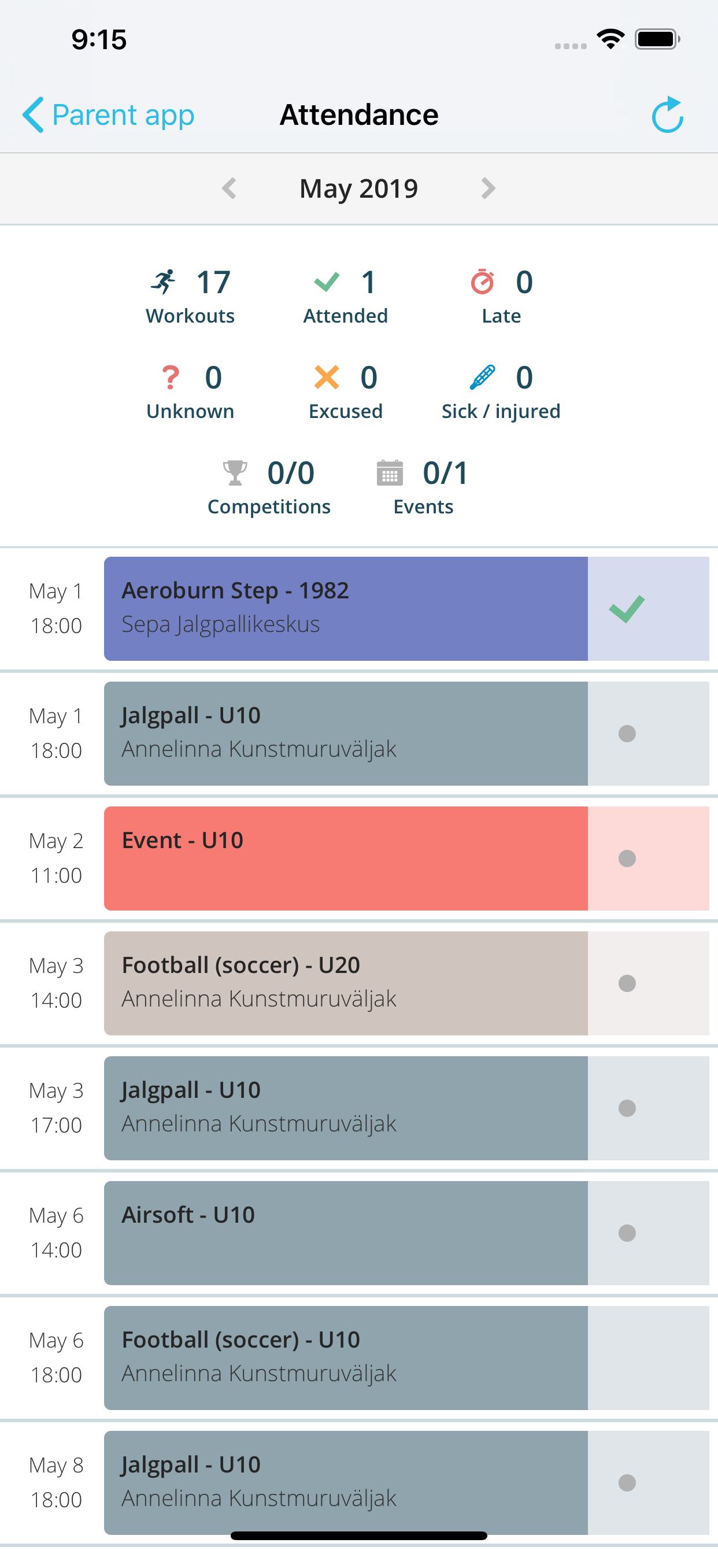Toggle attendance status dot for Event - U10
Viewport: 718px width, 1554px height.
click(627, 859)
